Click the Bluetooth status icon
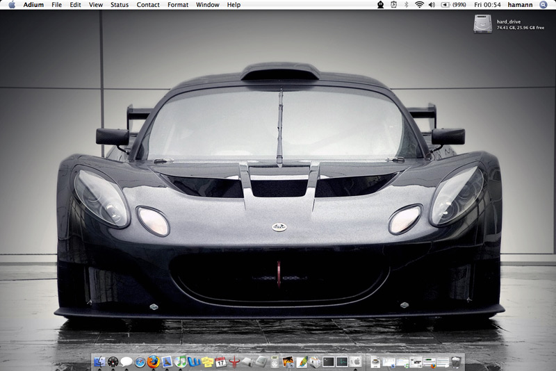Screen dimensions: 556x371 [x=407, y=5]
